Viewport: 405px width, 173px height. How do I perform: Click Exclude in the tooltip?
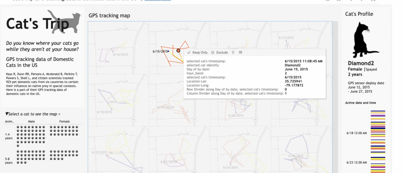(x=220, y=52)
